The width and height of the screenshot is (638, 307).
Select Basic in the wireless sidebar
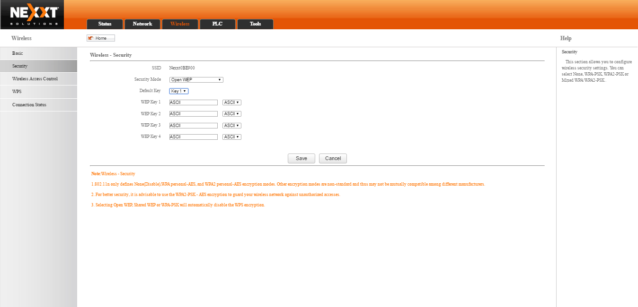(x=38, y=53)
